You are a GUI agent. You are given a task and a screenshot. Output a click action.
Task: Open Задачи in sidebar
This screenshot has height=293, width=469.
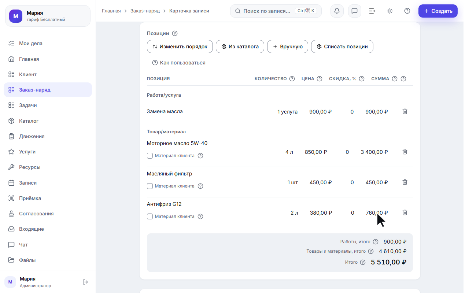pos(48,105)
